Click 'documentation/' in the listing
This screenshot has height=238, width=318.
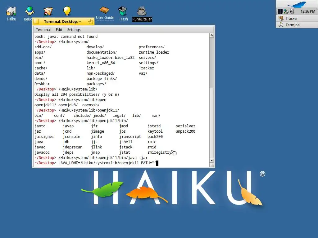pos(102,52)
